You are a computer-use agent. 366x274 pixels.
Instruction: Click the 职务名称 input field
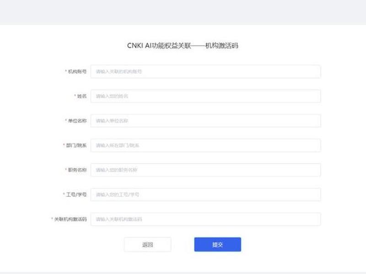tap(205, 170)
